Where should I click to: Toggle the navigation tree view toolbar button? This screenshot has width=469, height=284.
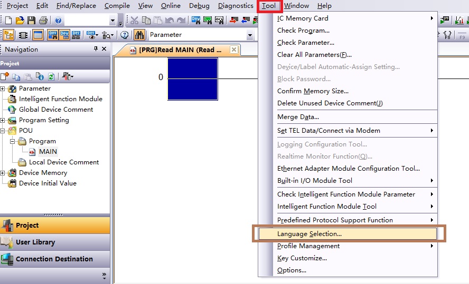8,35
